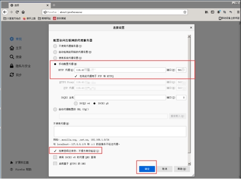Image resolution: width=241 pixels, height=179 pixels.
Task: Go to the home page icon
Action: tap(23, 12)
